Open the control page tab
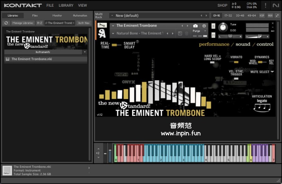 coord(265,44)
